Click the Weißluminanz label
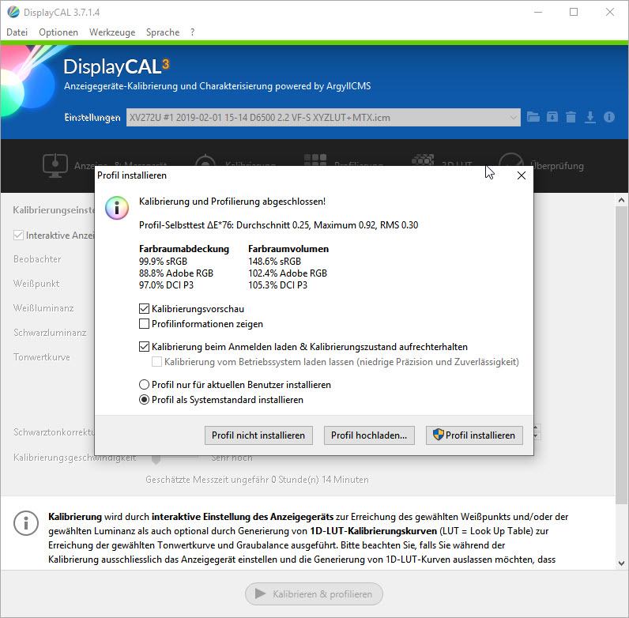 pos(43,308)
